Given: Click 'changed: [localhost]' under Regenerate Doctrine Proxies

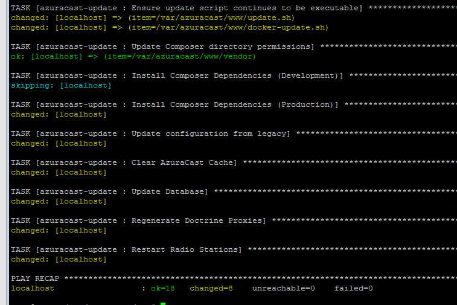Looking at the screenshot, I should [59, 230].
